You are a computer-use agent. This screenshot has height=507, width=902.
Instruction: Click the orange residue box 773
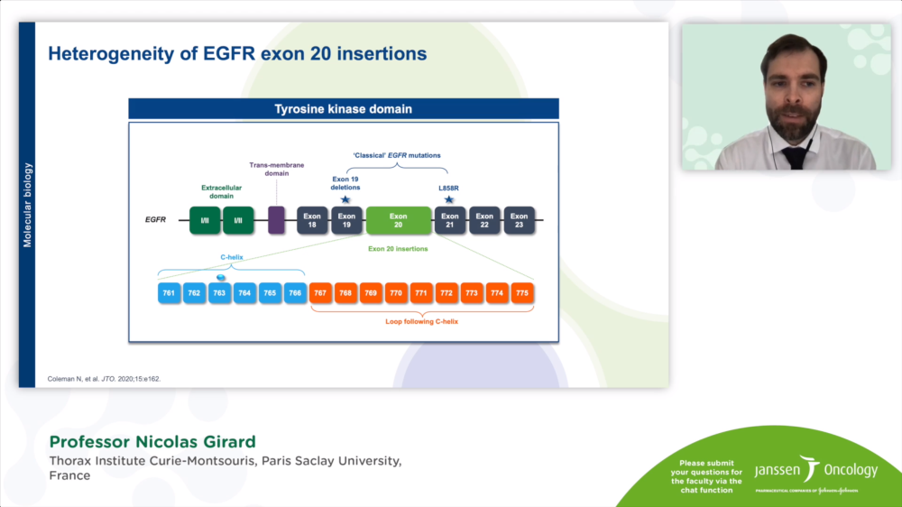(x=472, y=293)
